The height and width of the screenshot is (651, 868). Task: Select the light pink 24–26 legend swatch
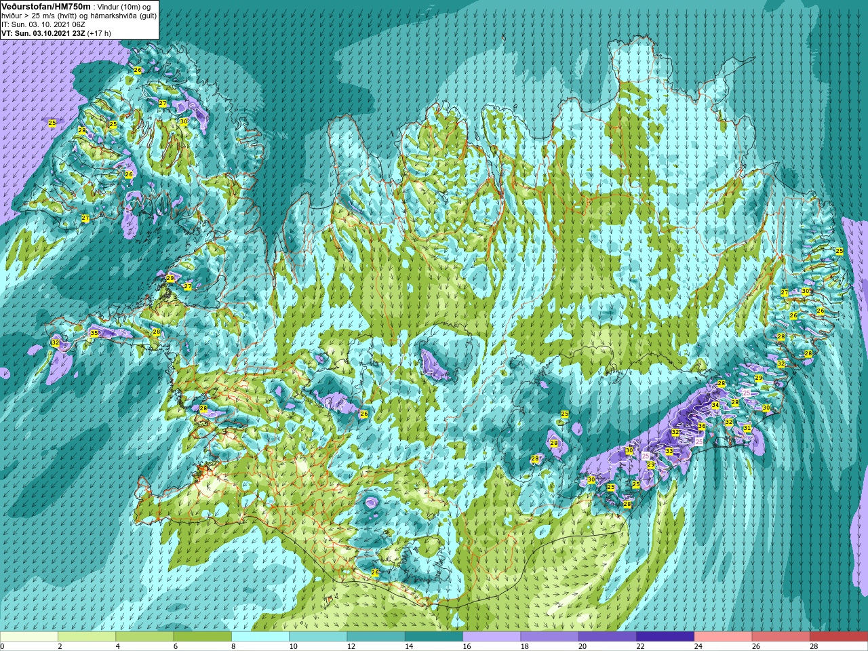pos(723,637)
